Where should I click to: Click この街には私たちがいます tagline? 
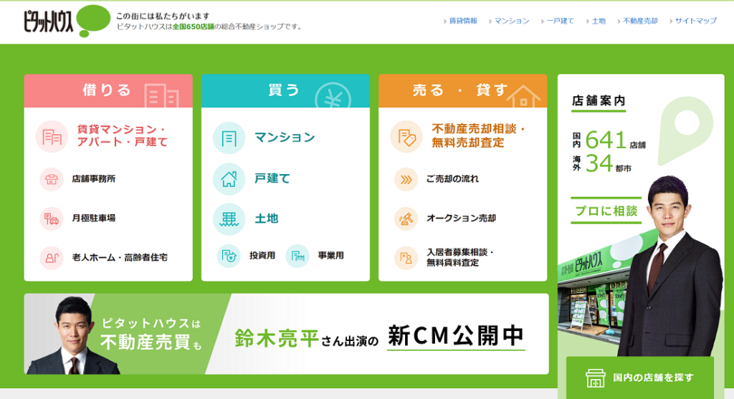(x=163, y=16)
